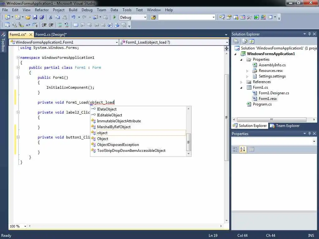Close the Form1.cs* tab
The width and height of the screenshot is (319, 239).
(x=31, y=35)
